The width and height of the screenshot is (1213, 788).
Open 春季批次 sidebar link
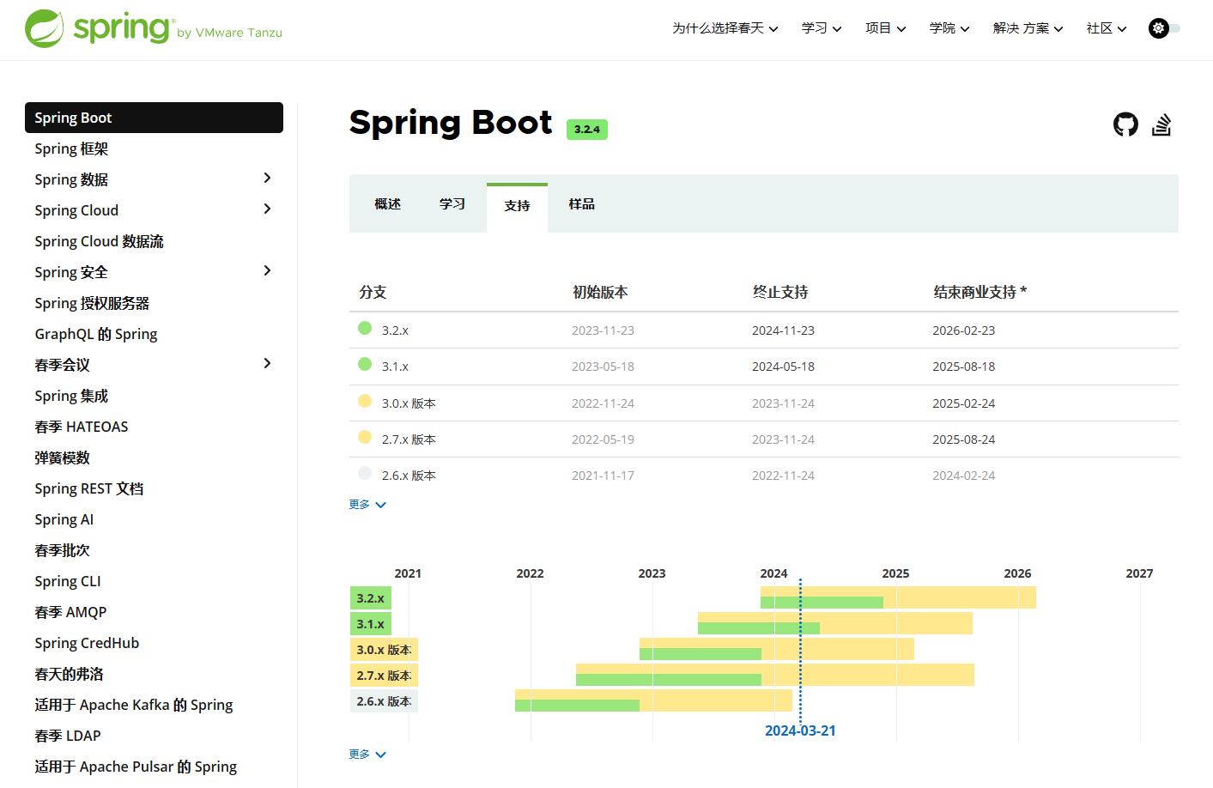(x=62, y=550)
